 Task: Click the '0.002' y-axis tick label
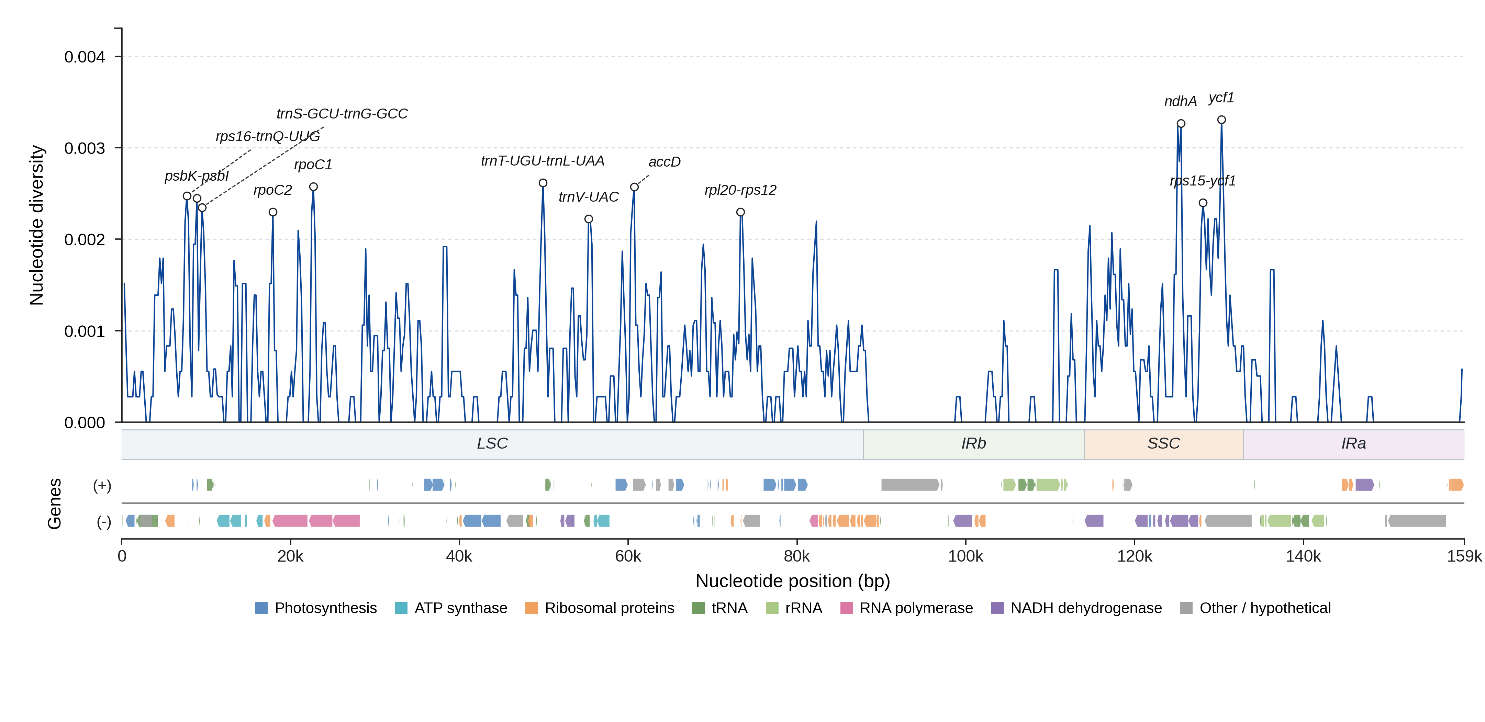click(85, 240)
